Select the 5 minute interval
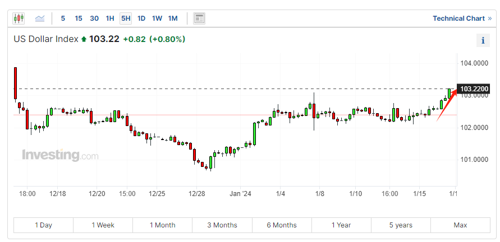500x242 pixels. [x=63, y=18]
